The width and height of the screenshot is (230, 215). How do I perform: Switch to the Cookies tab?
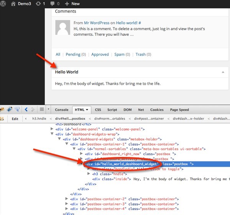pos(157,110)
